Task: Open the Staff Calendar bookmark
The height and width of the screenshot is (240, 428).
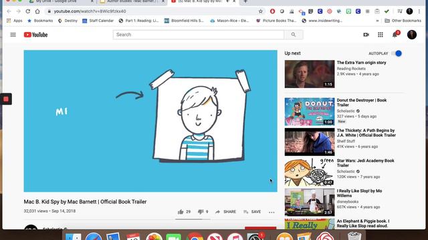Action: [x=98, y=21]
